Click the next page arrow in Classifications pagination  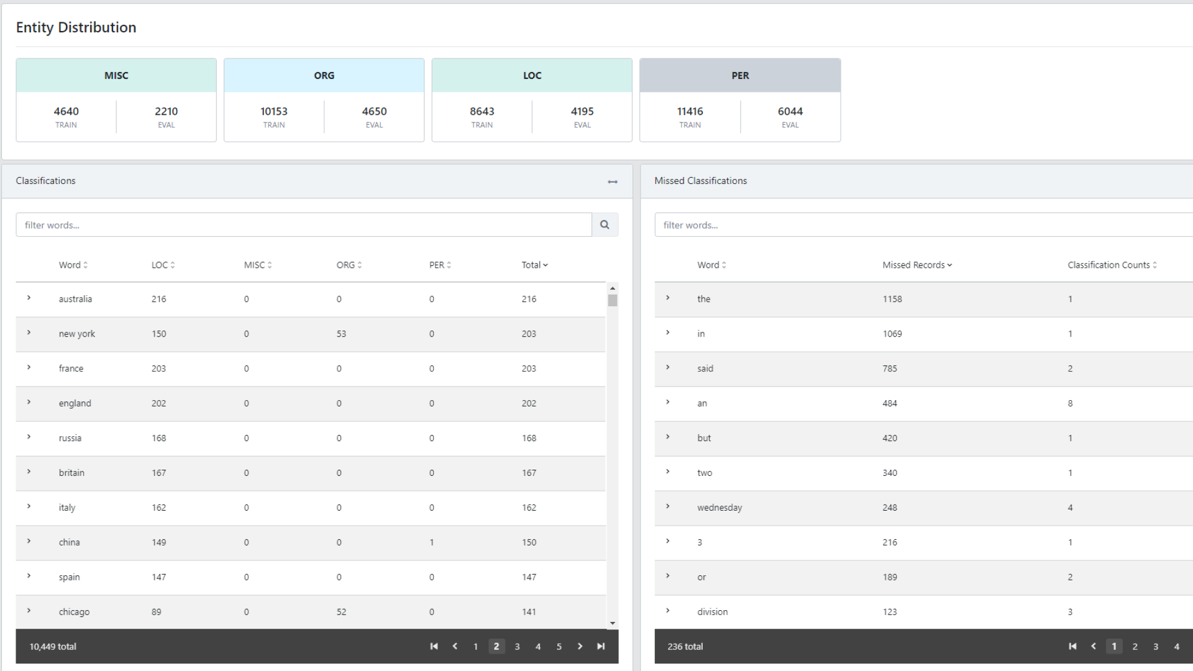pos(580,646)
